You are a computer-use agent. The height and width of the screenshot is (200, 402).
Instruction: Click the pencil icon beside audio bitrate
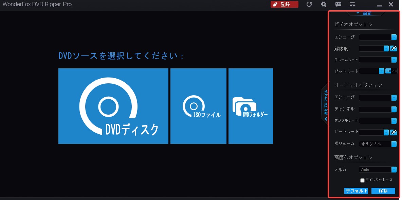tap(394, 132)
